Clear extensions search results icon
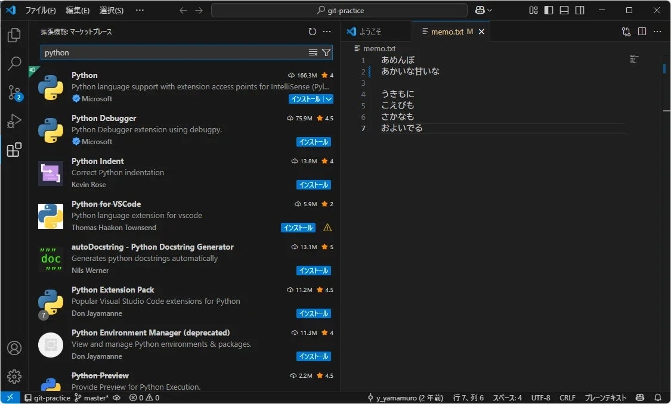 [x=313, y=52]
